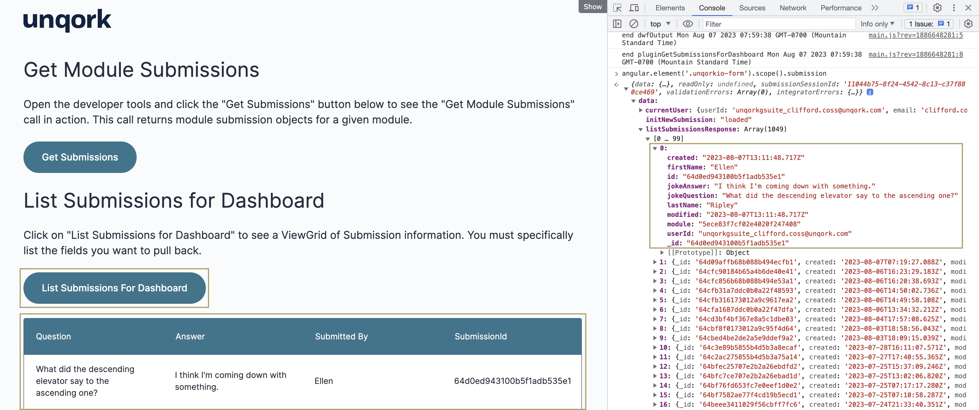Click the info icon beside integratorErrors
The height and width of the screenshot is (410, 979).
click(870, 92)
